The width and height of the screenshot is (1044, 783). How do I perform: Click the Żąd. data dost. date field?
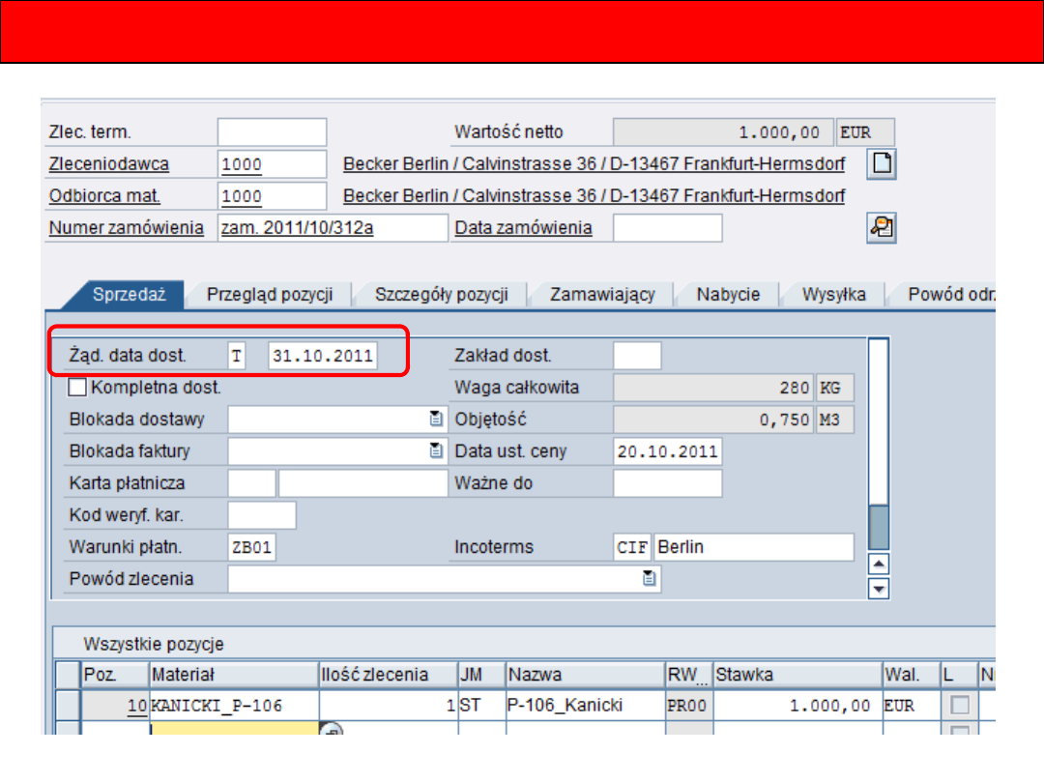323,356
